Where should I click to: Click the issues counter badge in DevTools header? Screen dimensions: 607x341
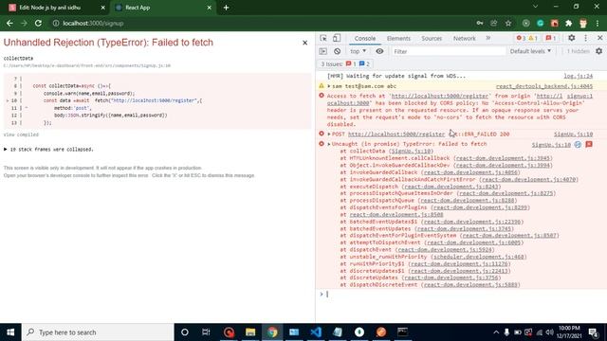tap(550, 38)
